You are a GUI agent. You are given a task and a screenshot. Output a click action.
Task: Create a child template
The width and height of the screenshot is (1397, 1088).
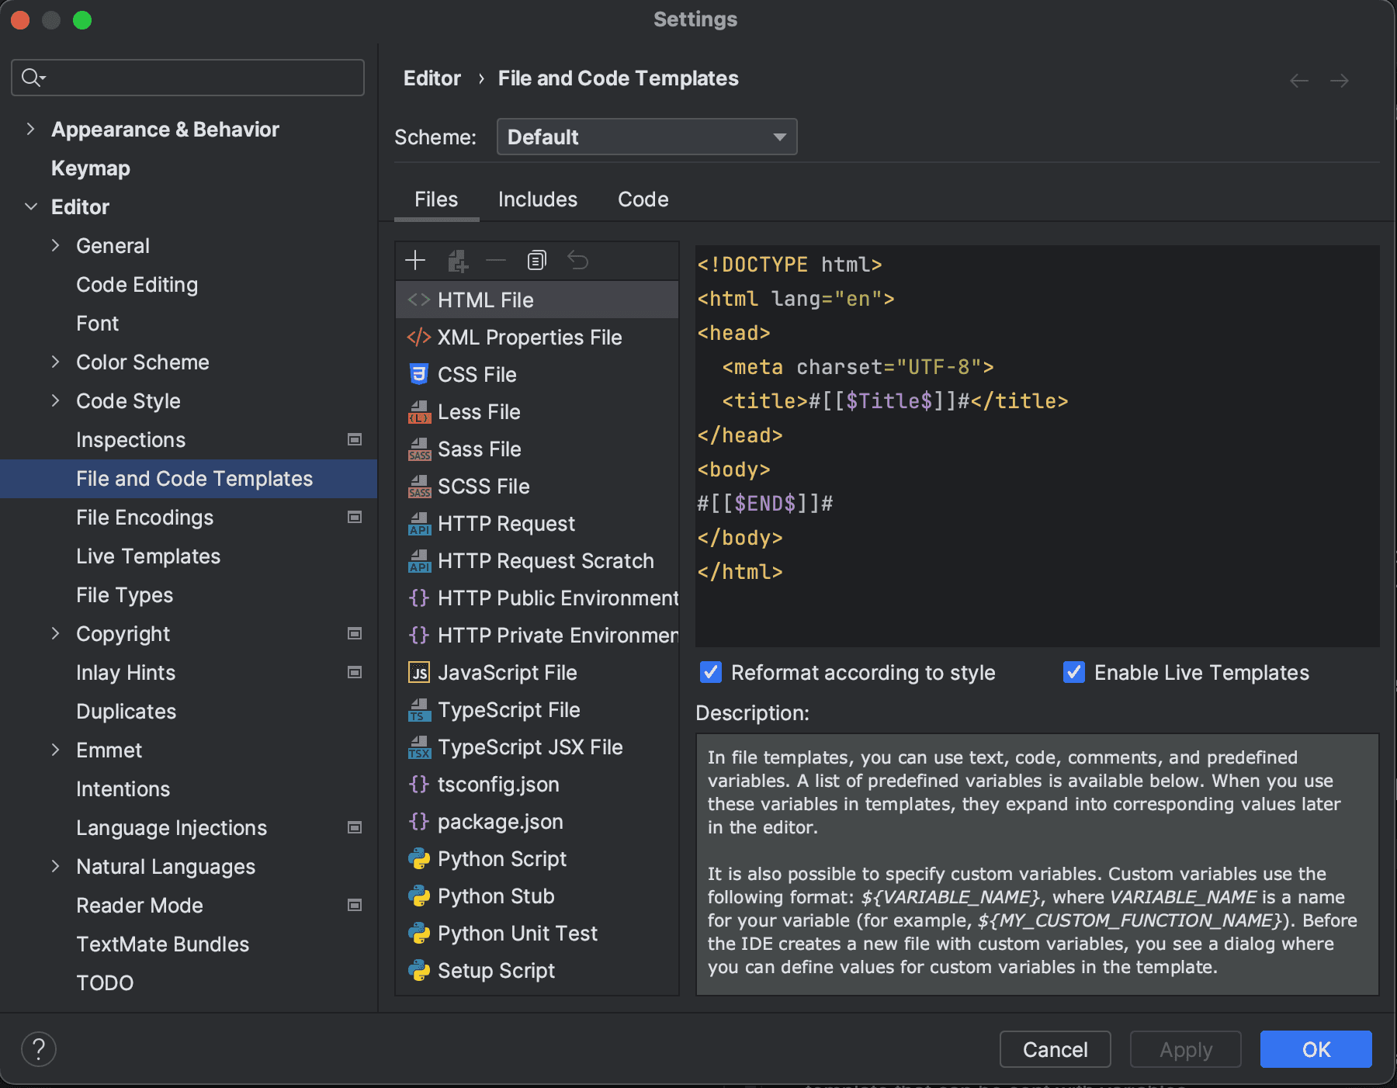click(x=458, y=260)
